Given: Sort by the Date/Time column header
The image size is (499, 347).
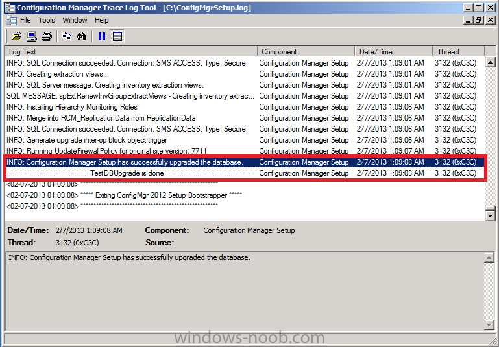Looking at the screenshot, I should (394, 51).
